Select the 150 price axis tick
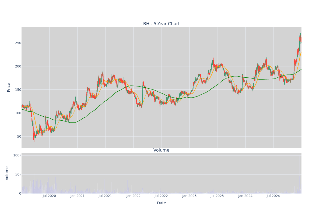This screenshot has height=215, width=323. (x=18, y=90)
